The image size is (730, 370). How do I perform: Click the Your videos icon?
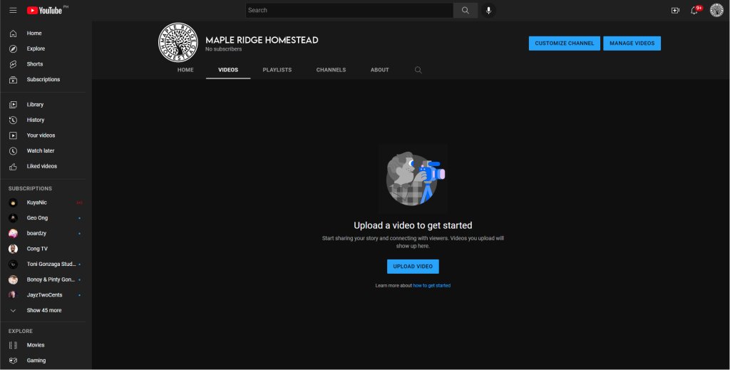13,135
